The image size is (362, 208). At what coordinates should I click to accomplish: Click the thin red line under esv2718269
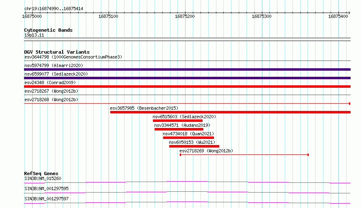point(244,155)
